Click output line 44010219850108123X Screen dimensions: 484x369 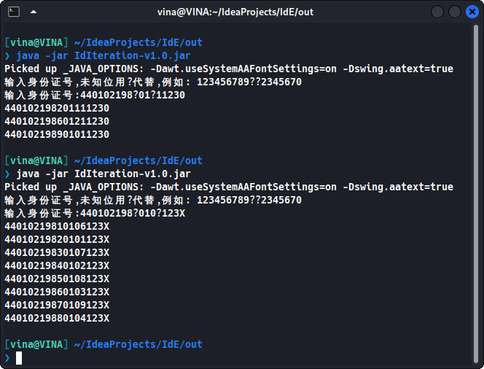[x=57, y=279]
